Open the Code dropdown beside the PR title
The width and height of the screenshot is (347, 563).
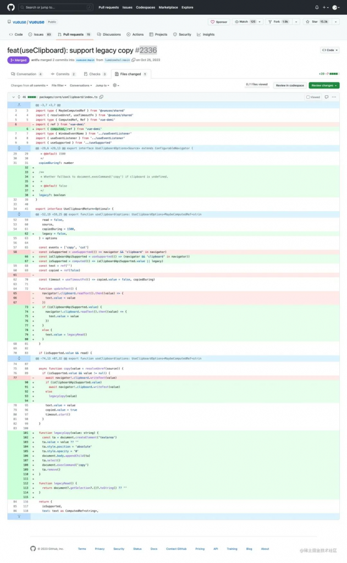coord(330,50)
